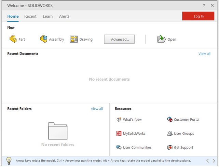Open the What's New text link
Viewport: 219px width, 167px height.
(x=132, y=120)
